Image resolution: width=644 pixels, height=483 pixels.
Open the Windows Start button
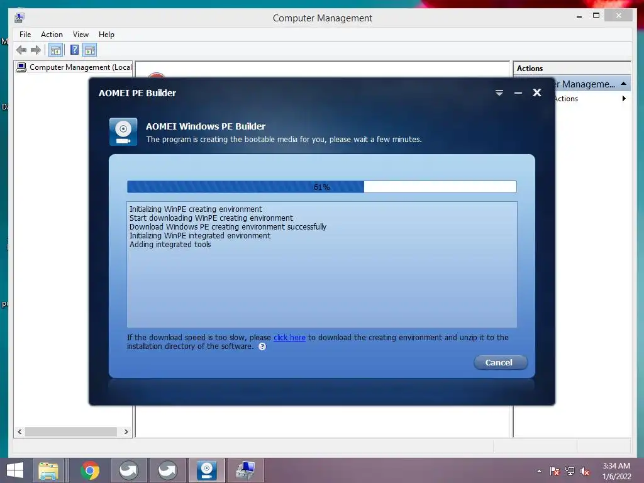[x=15, y=470]
